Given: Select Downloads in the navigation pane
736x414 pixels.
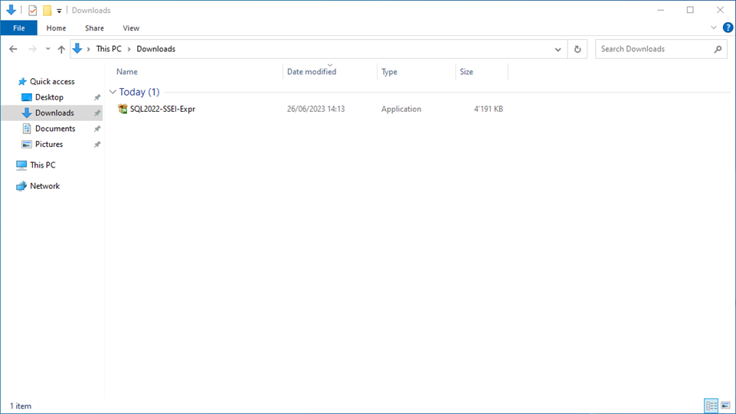Looking at the screenshot, I should click(54, 113).
